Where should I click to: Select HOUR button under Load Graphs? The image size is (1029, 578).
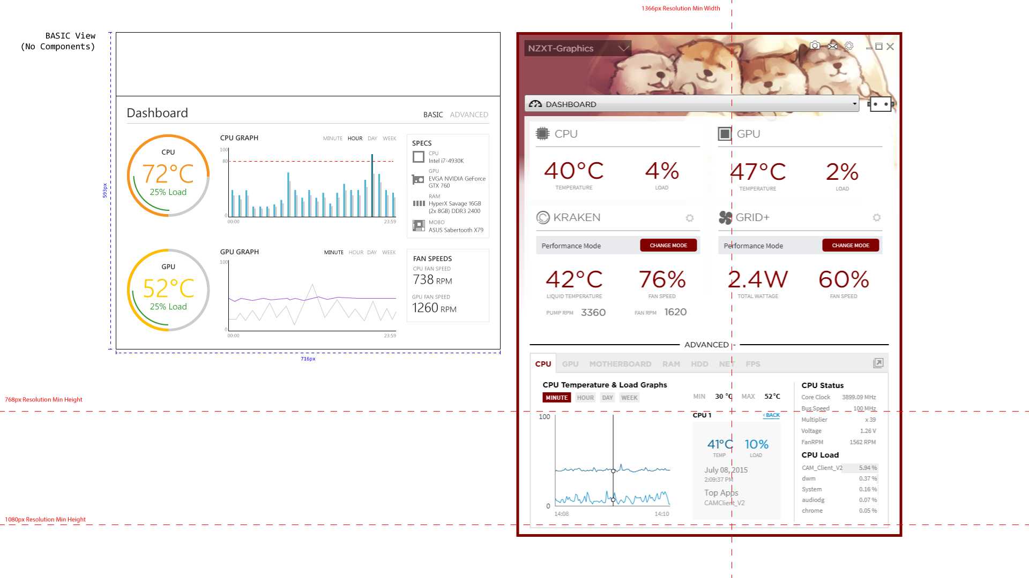pos(585,398)
